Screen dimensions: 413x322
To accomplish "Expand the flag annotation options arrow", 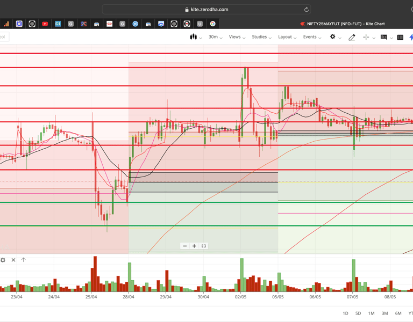I will point(391,38).
